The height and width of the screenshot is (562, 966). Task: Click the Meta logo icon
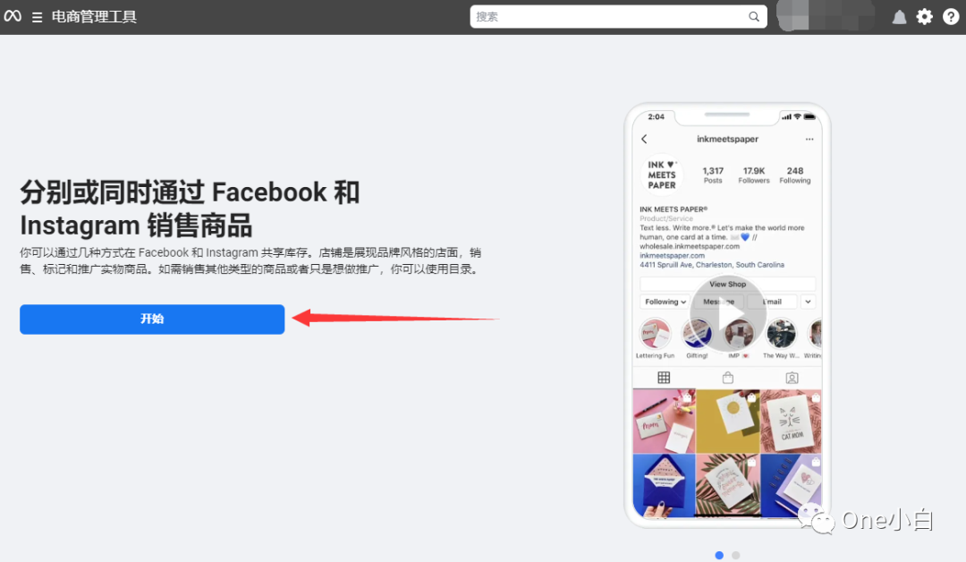13,16
